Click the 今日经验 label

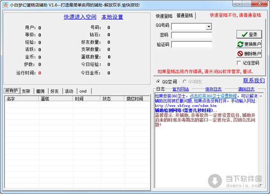[x=91, y=64]
